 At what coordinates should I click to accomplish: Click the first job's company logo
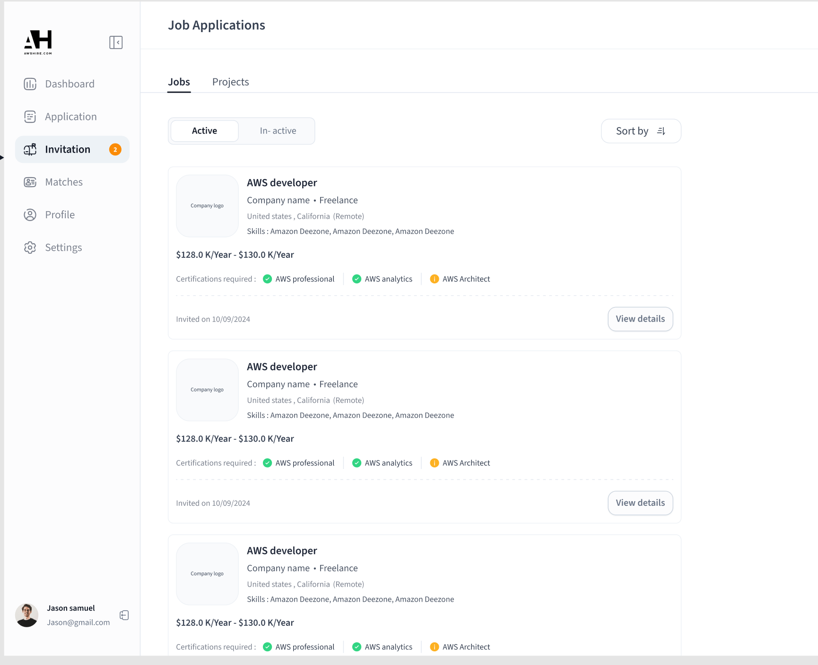207,206
